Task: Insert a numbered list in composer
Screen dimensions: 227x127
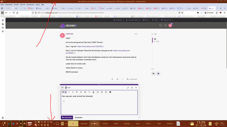Action: click(102, 92)
